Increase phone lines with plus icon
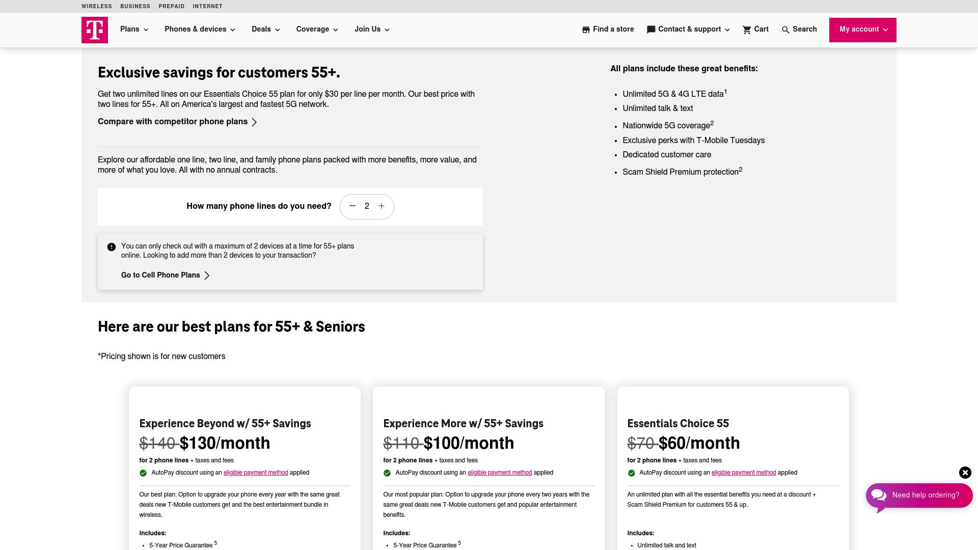This screenshot has width=978, height=550. (382, 206)
